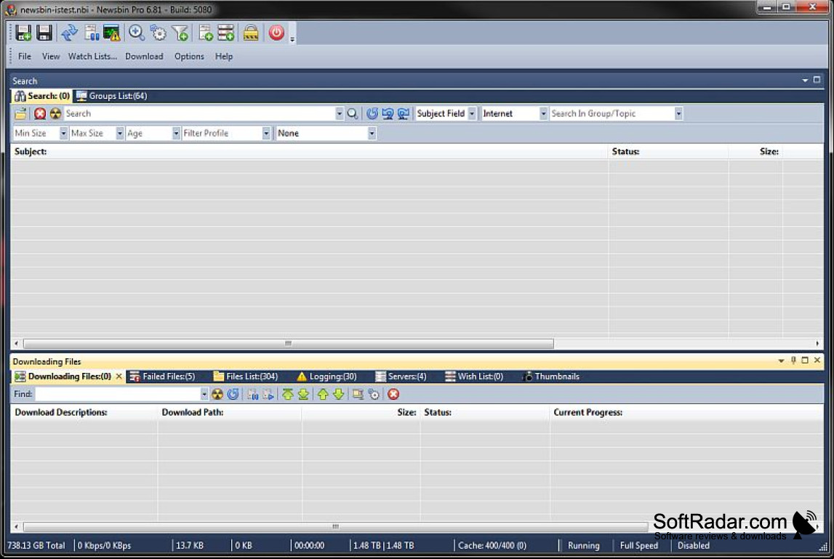Viewport: 834px width, 559px height.
Task: Click the red X clear search icon
Action: pyautogui.click(x=40, y=113)
